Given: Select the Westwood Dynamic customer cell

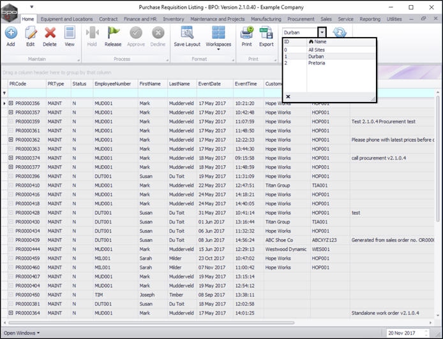Looking at the screenshot, I should point(287,249).
